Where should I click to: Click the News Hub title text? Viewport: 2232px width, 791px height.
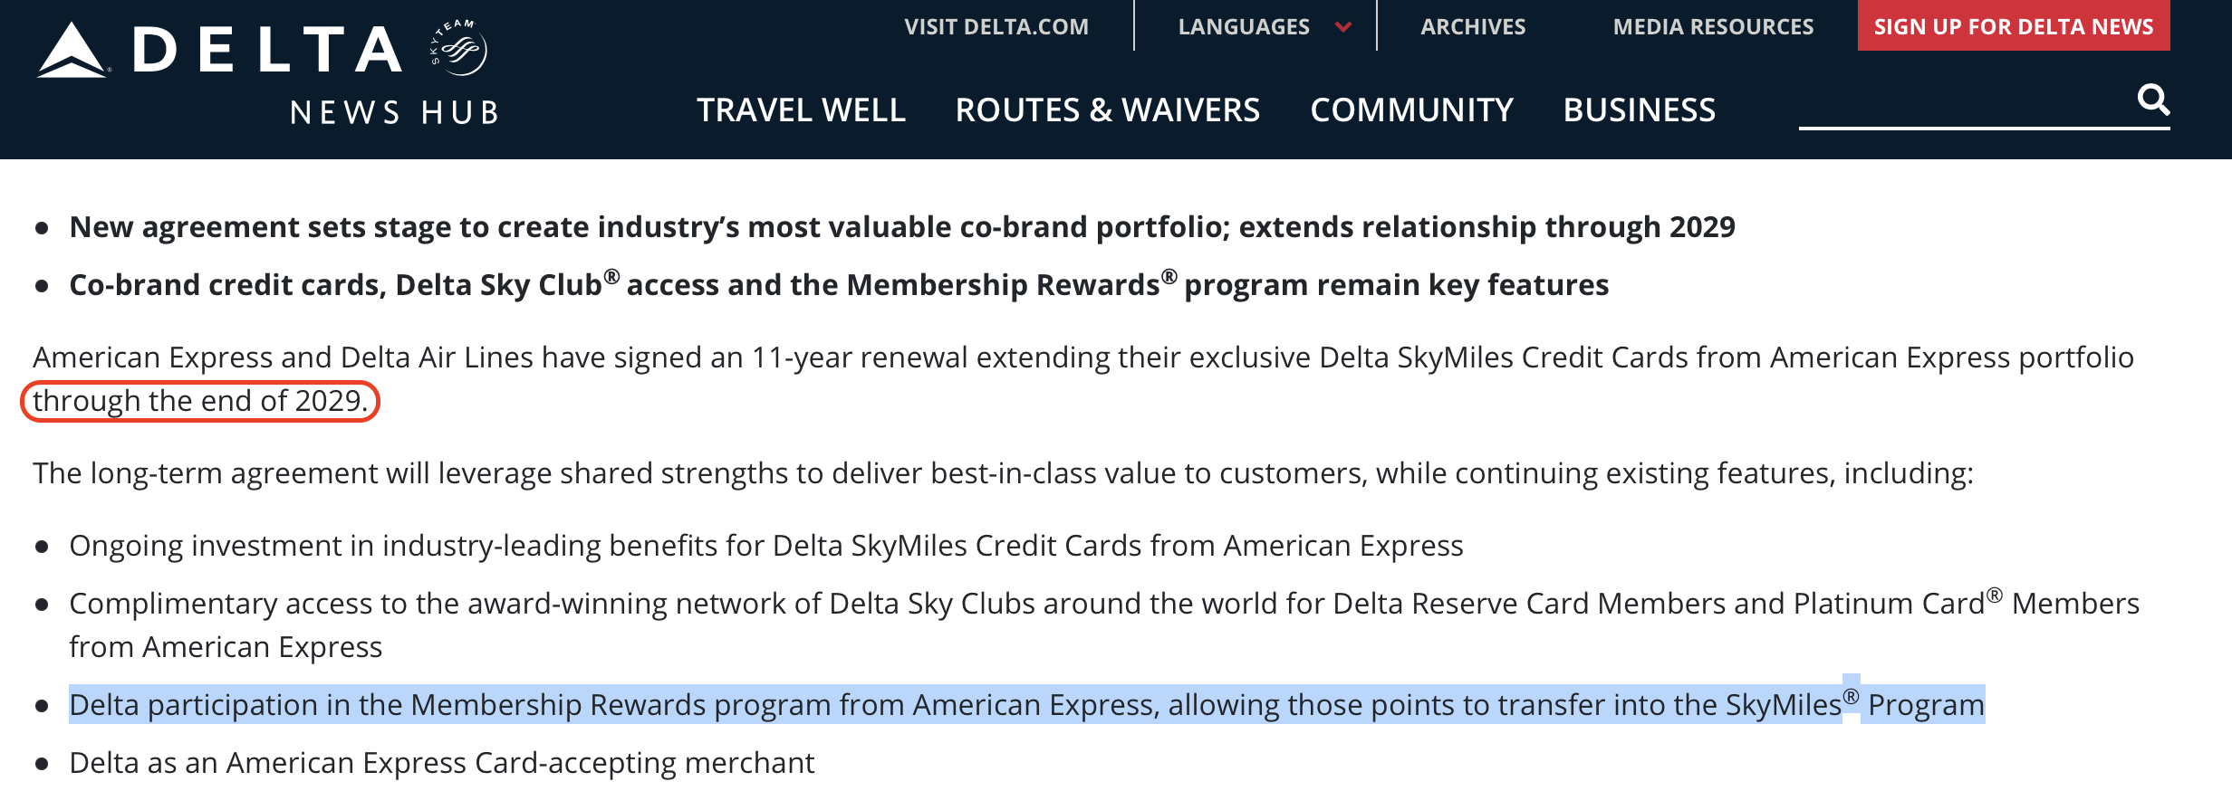tap(394, 112)
